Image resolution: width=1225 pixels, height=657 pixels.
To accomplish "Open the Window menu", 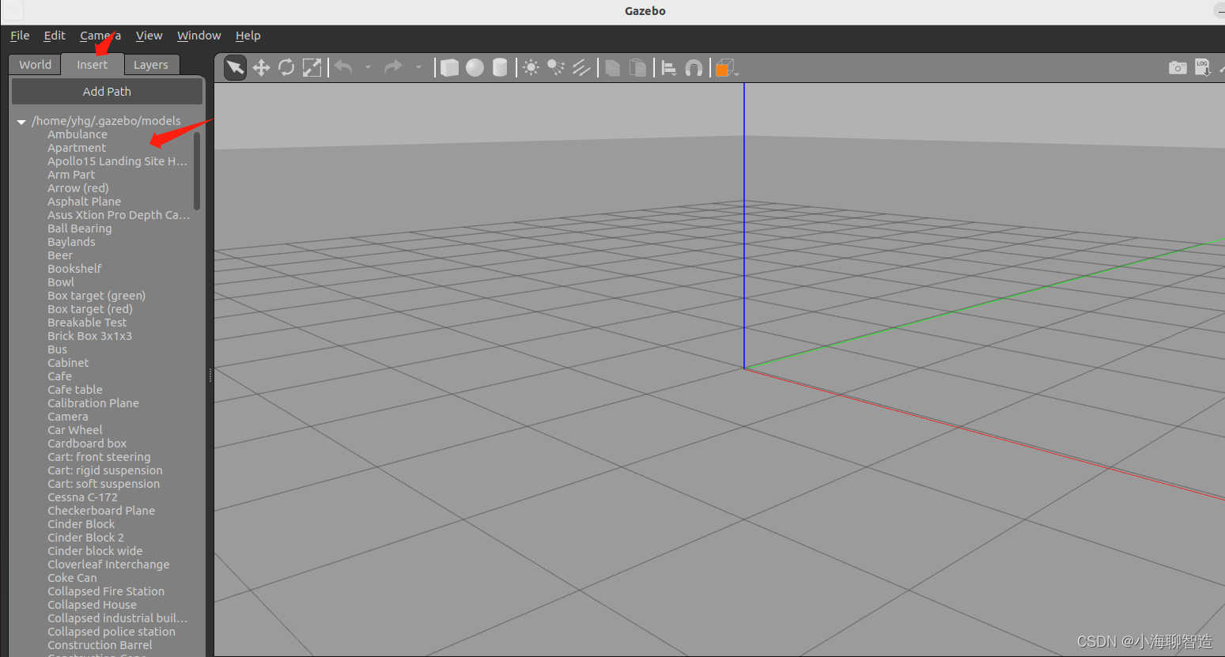I will coord(198,36).
